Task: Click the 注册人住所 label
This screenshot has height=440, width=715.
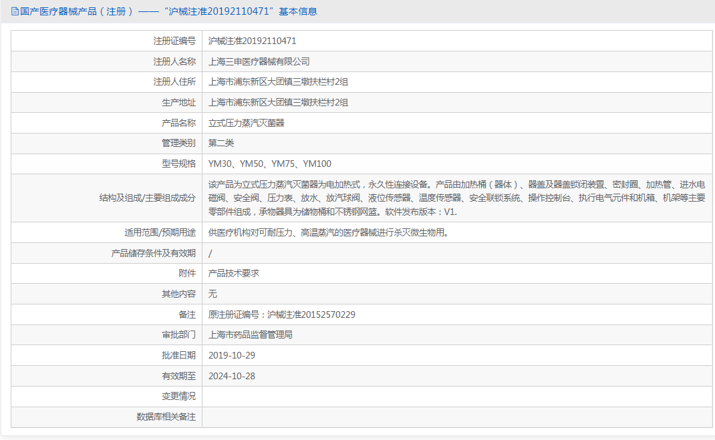Action: click(x=174, y=82)
